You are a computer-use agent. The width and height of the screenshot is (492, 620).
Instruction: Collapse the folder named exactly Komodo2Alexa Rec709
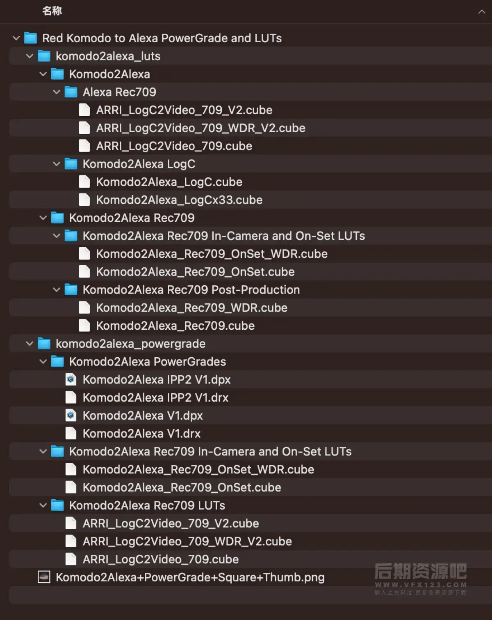pos(43,218)
